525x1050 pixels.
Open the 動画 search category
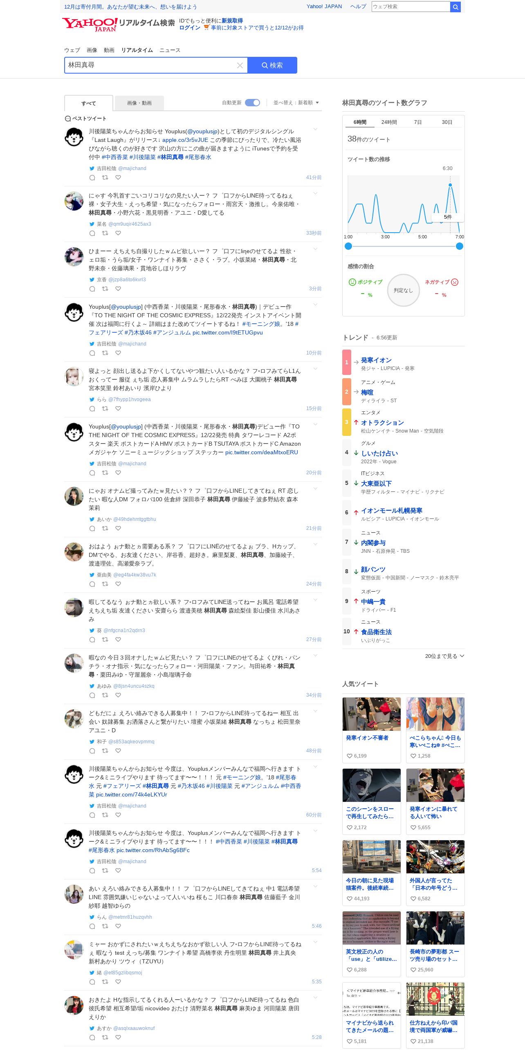pyautogui.click(x=109, y=50)
